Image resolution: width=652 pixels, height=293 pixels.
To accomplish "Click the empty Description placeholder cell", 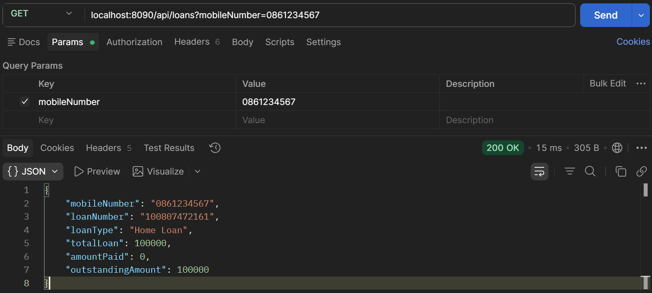I will pyautogui.click(x=545, y=120).
